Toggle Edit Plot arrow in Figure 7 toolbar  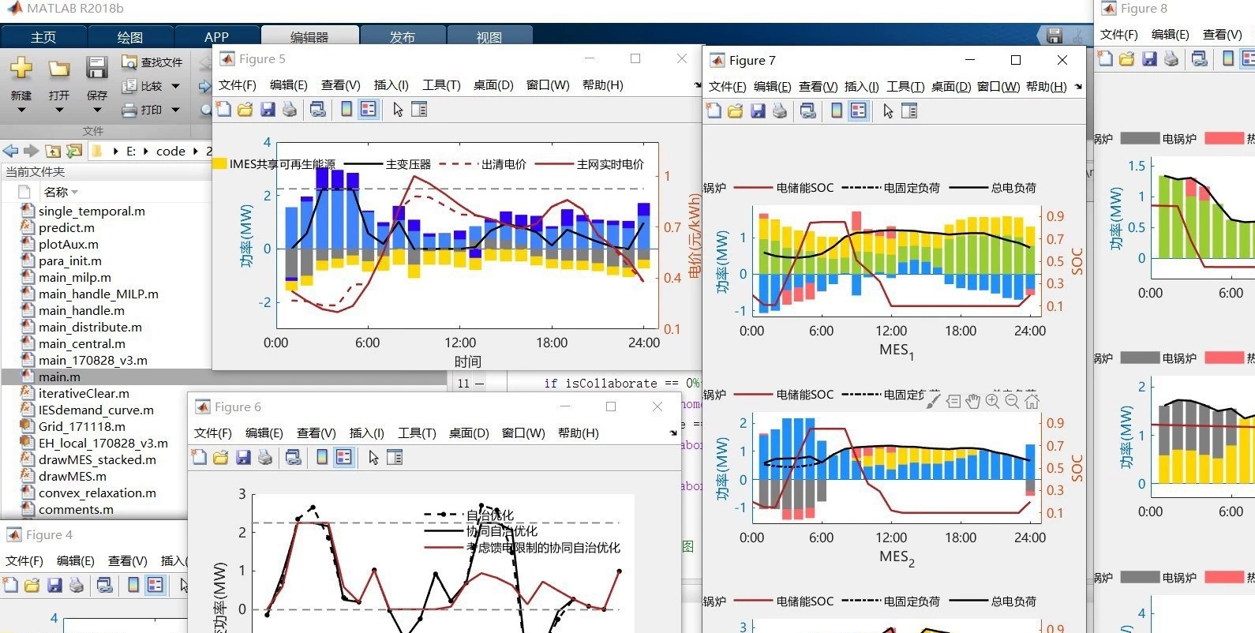pos(888,111)
